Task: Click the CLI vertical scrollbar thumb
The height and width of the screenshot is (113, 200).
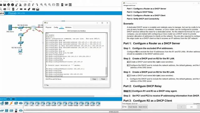Action: [x=106, y=71]
